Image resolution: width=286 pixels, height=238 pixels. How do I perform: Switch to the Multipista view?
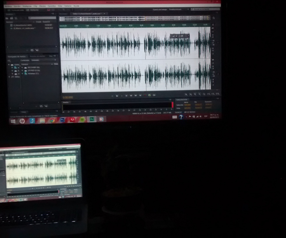34,10
